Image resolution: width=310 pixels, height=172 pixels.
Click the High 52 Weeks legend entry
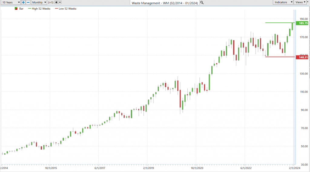(x=39, y=9)
